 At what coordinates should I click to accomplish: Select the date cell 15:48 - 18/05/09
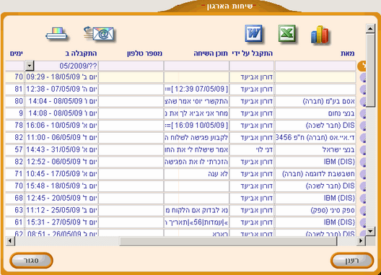click(x=61, y=186)
